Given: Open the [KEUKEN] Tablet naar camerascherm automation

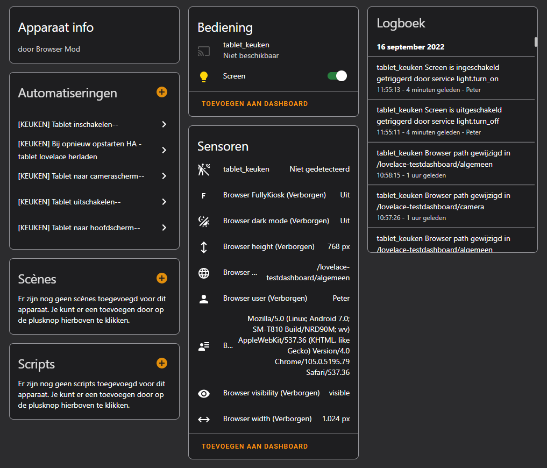Looking at the screenshot, I should pyautogui.click(x=164, y=176).
